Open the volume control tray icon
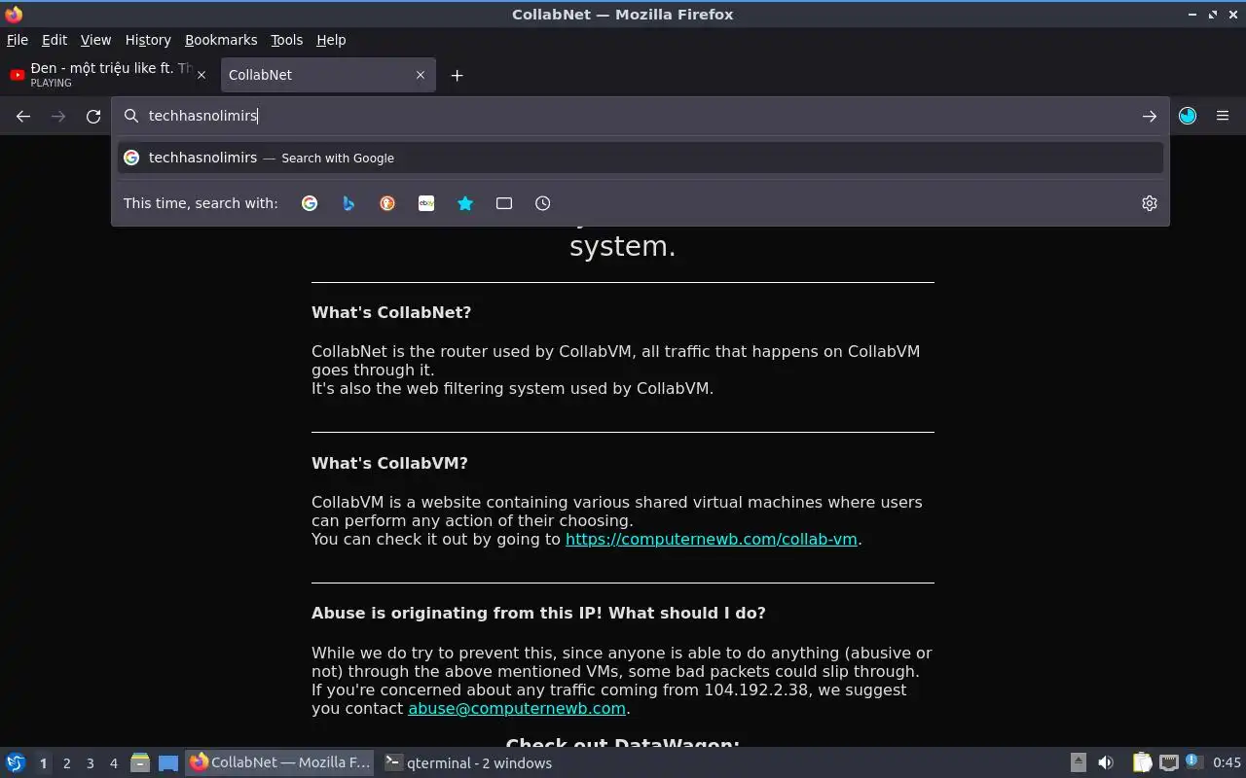Image resolution: width=1246 pixels, height=778 pixels. tap(1106, 762)
